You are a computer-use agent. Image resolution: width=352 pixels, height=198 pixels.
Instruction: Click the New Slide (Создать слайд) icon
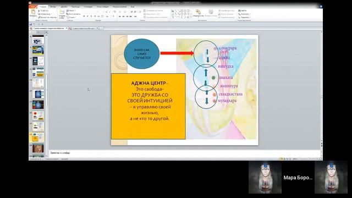[62, 12]
